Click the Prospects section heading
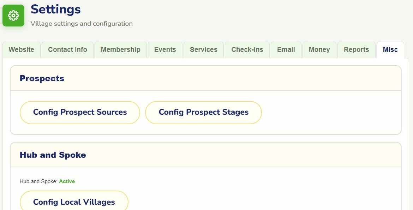 42,78
